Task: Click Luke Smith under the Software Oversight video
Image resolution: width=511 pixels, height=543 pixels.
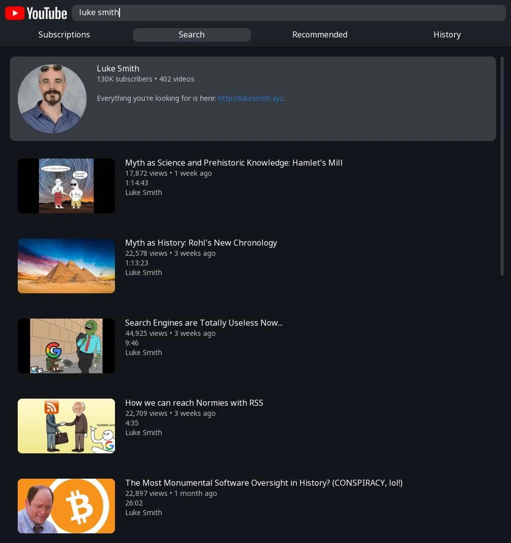Action: (x=143, y=513)
